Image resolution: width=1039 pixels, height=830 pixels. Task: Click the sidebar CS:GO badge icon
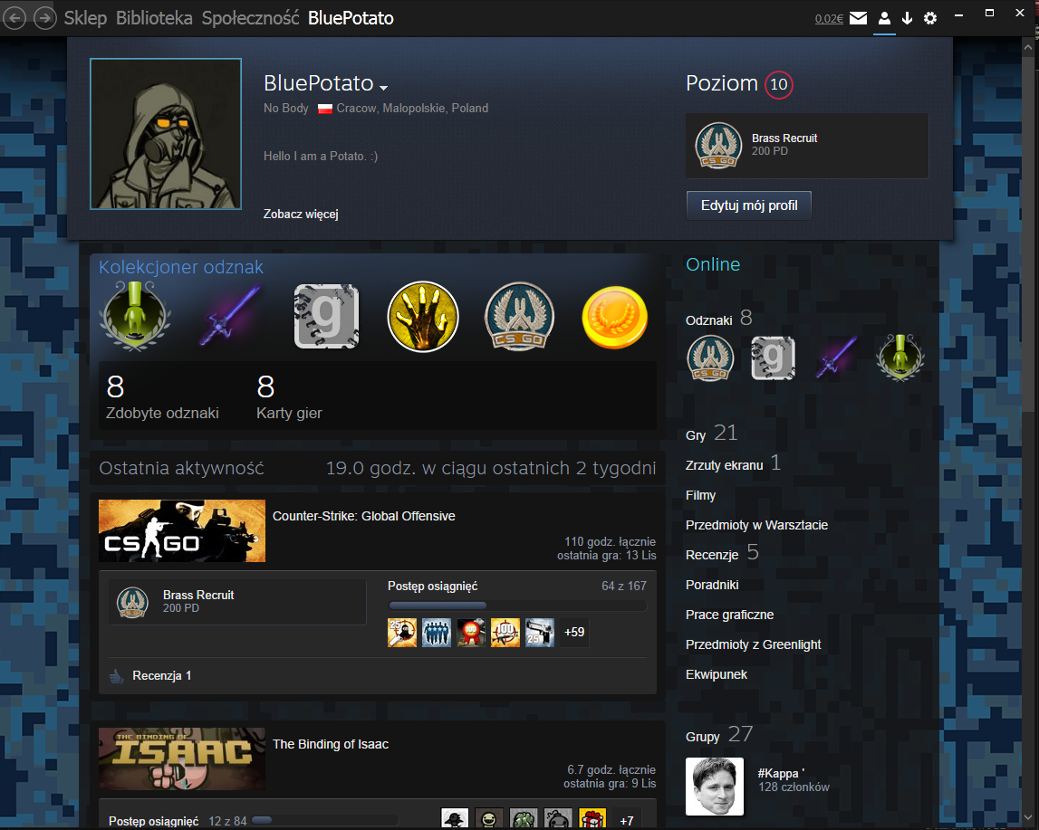pos(710,358)
